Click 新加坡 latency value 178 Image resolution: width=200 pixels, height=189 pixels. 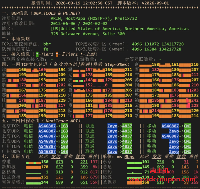tap(45, 167)
